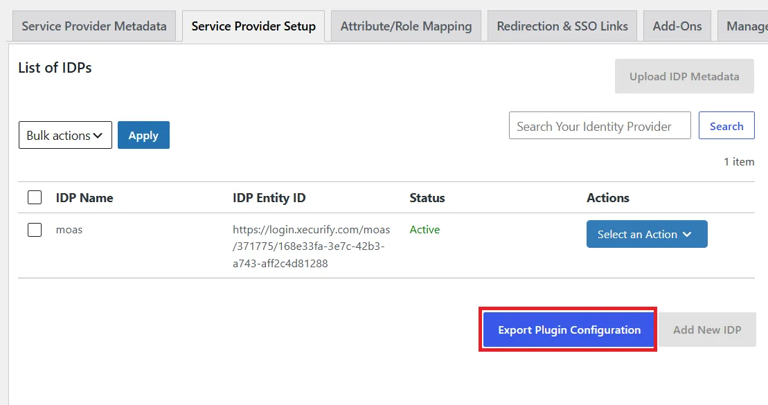
Task: Tick the select-all checkbox in table header
Action: pyautogui.click(x=35, y=197)
